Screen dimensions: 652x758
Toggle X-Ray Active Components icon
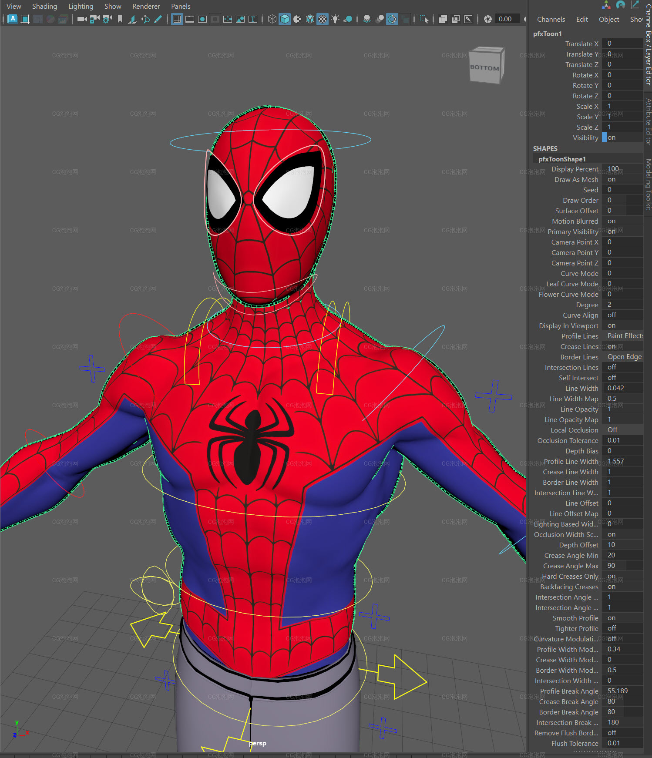[x=456, y=19]
